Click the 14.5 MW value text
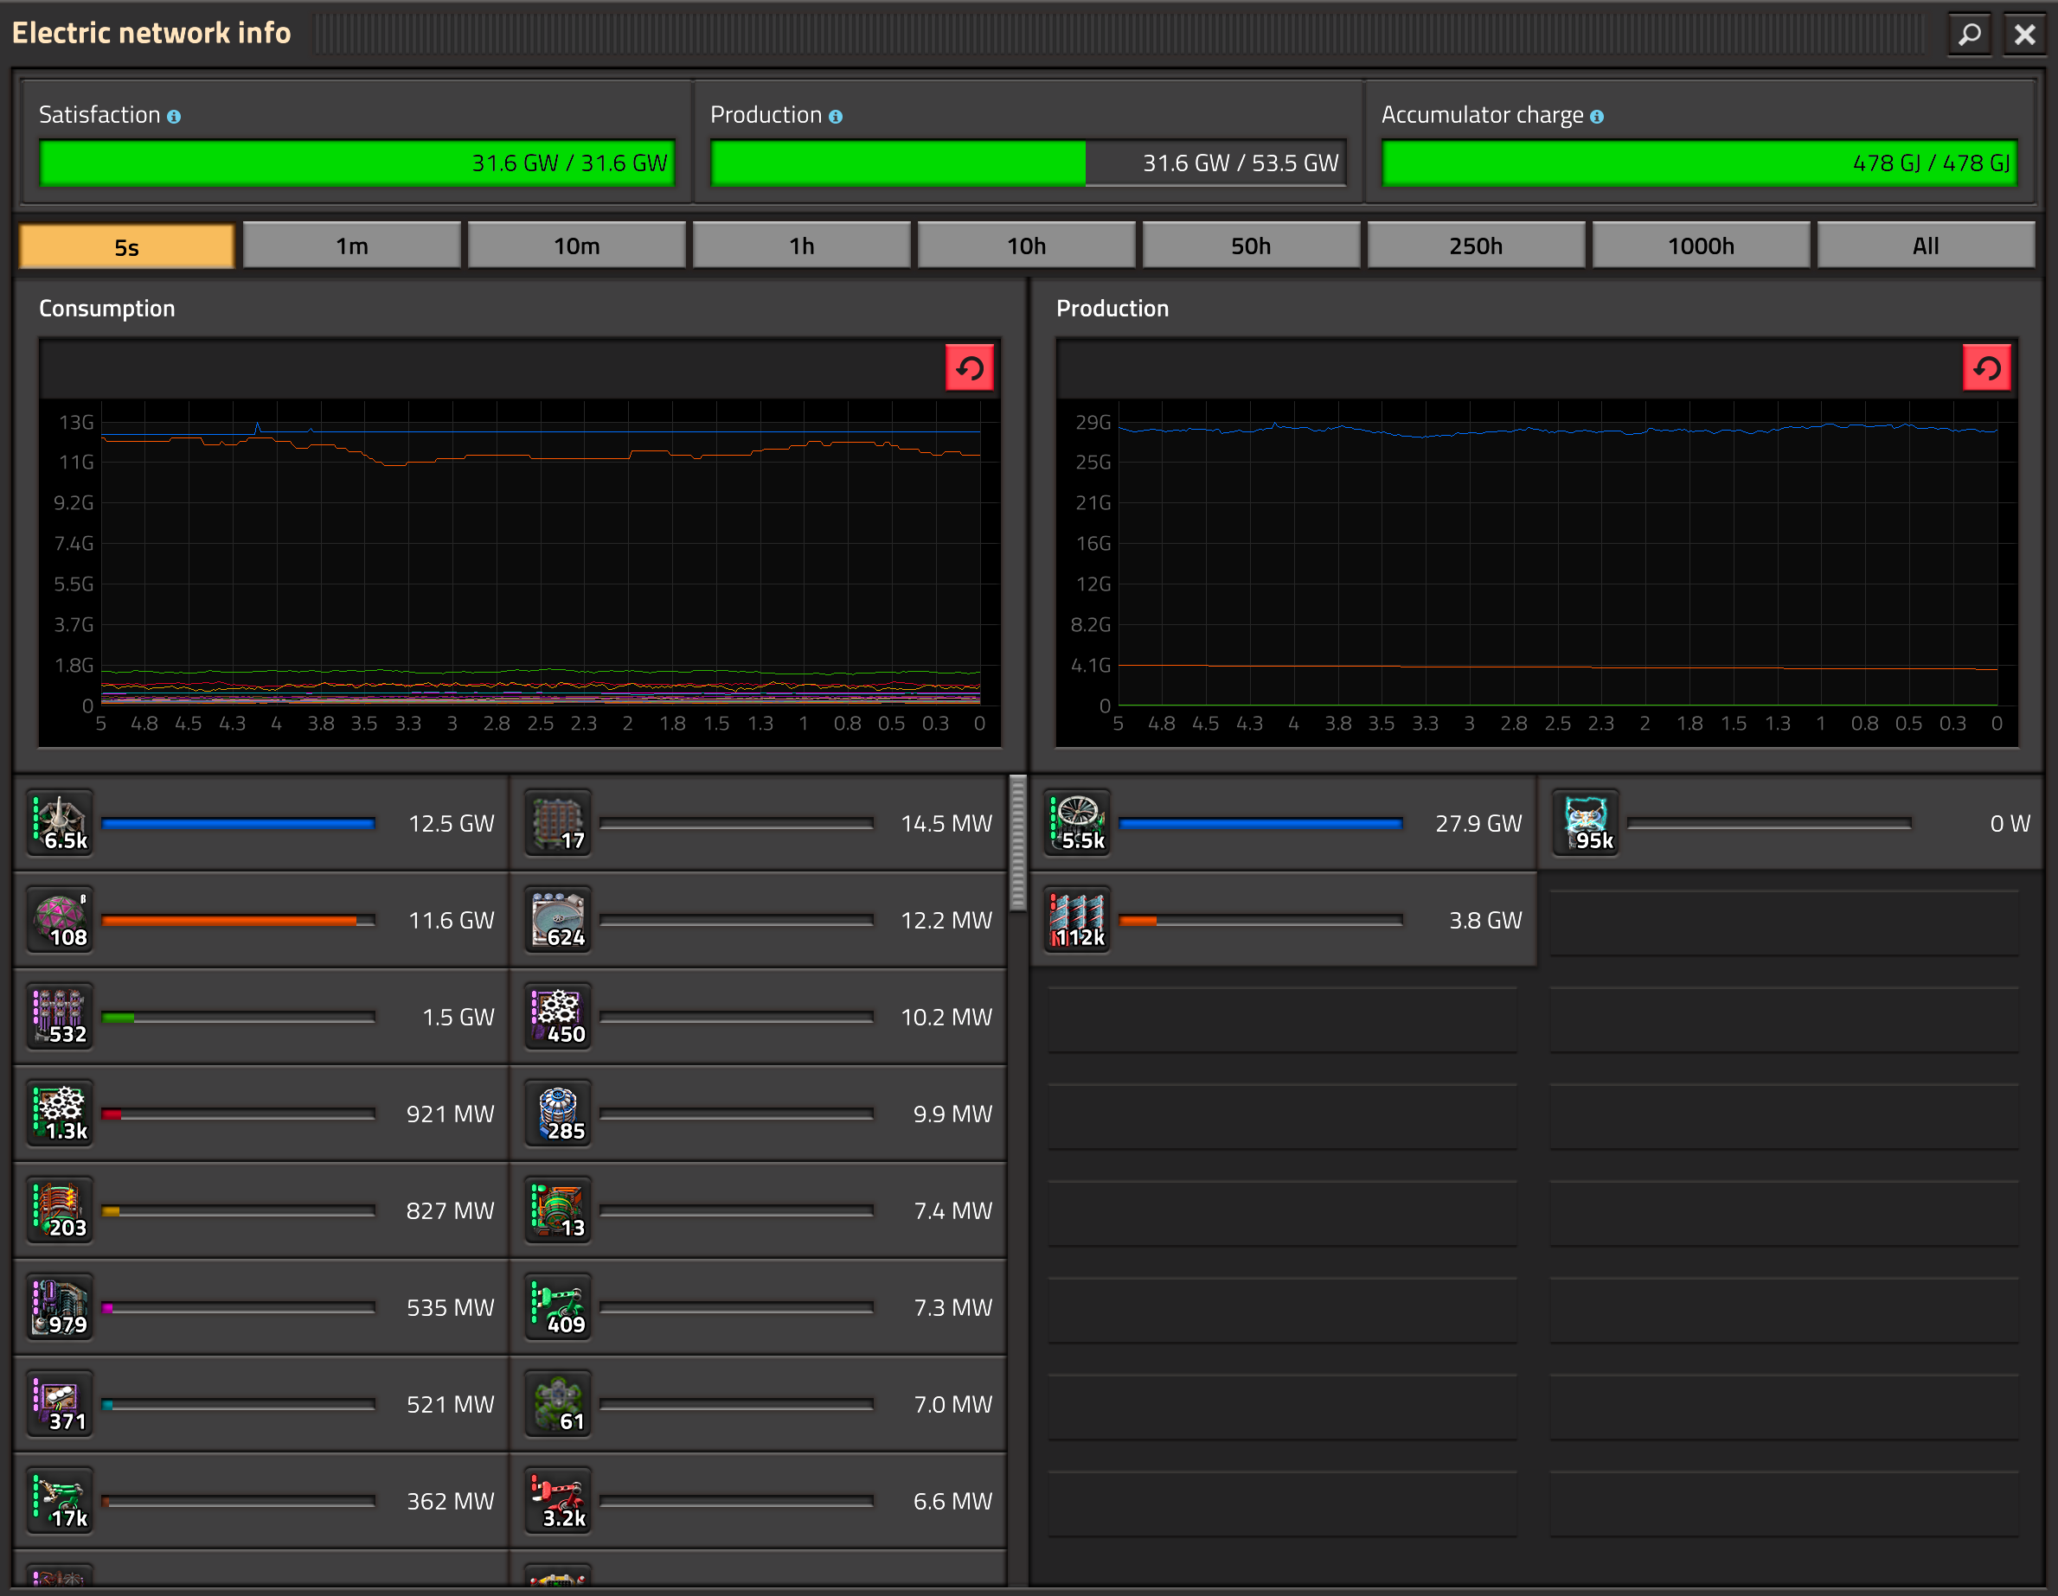The height and width of the screenshot is (1596, 2058). click(x=946, y=824)
